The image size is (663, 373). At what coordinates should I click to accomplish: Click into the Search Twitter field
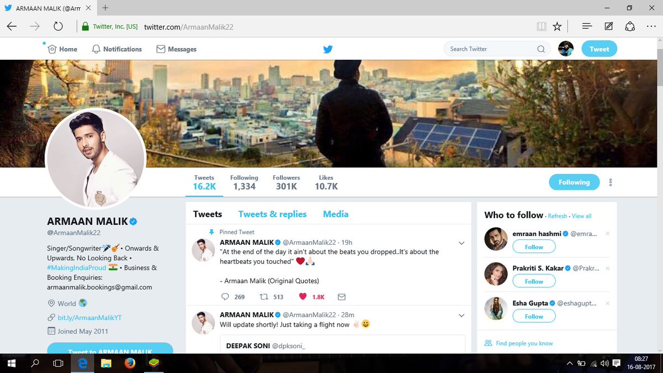tap(497, 49)
